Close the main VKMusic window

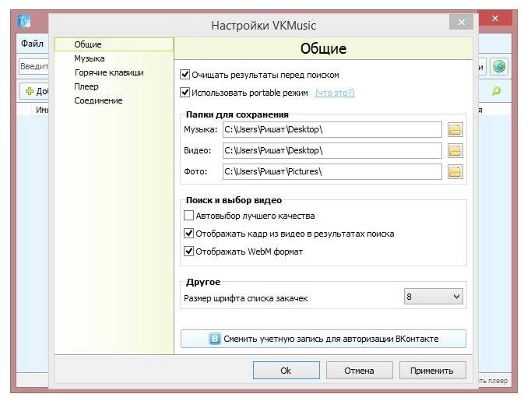(x=494, y=18)
